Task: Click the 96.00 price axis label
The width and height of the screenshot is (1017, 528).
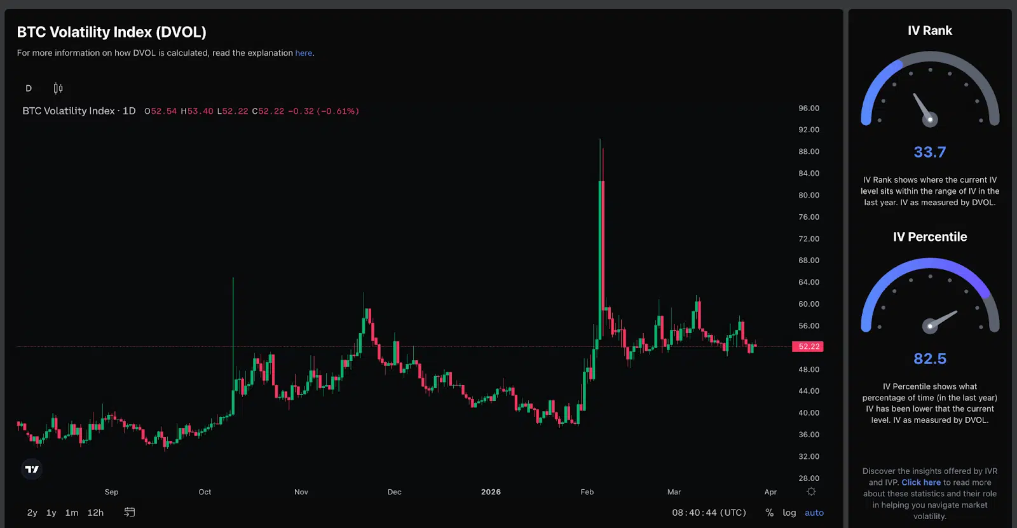Action: (x=809, y=108)
